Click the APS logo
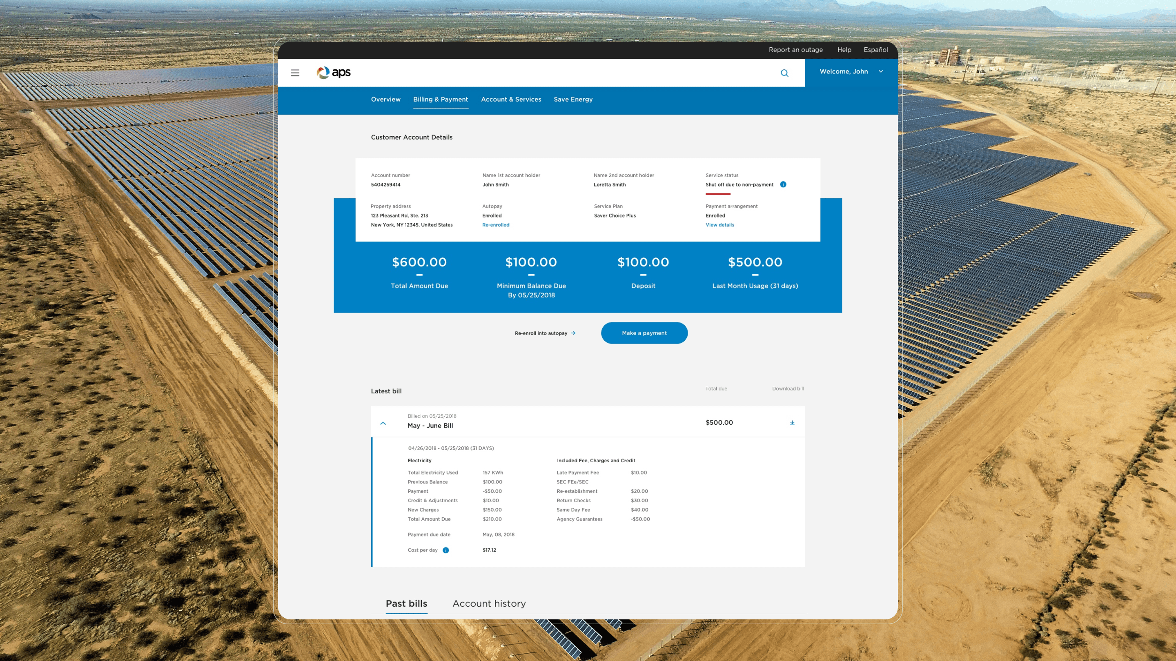This screenshot has height=661, width=1176. click(x=334, y=73)
